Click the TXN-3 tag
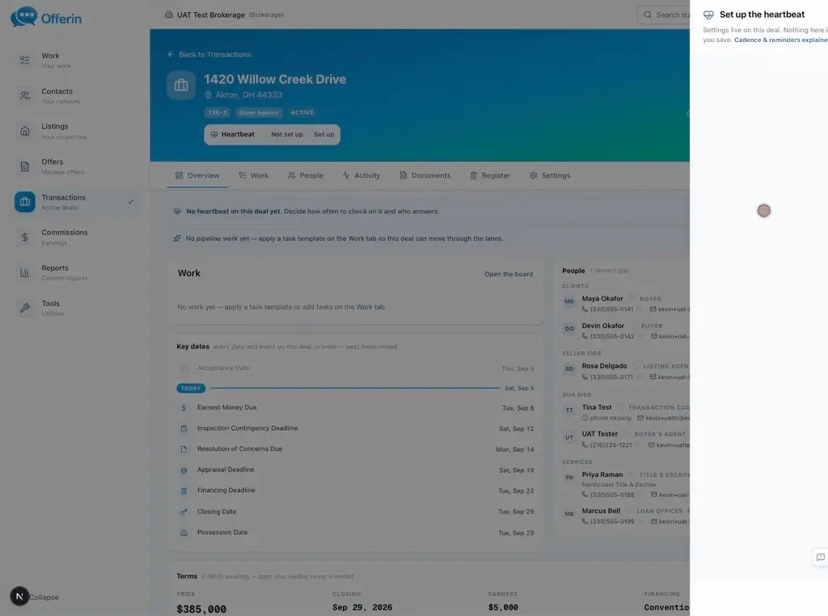The width and height of the screenshot is (828, 616). (217, 112)
